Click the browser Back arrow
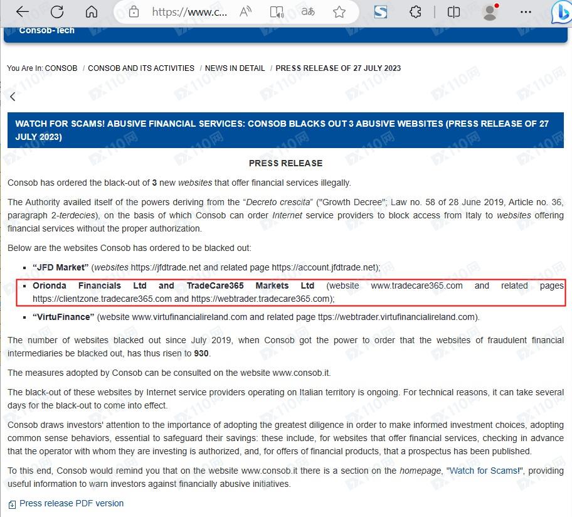 point(23,12)
